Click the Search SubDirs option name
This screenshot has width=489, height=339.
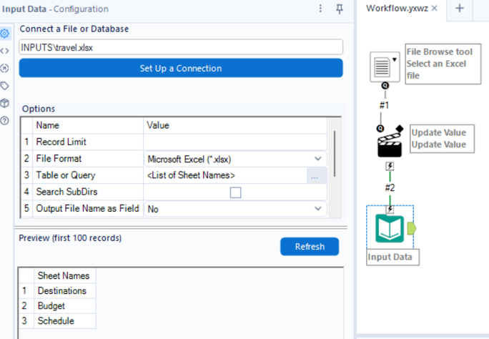[x=66, y=192]
